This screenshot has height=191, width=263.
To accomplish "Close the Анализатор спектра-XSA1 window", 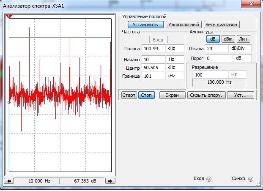I will click(251, 4).
